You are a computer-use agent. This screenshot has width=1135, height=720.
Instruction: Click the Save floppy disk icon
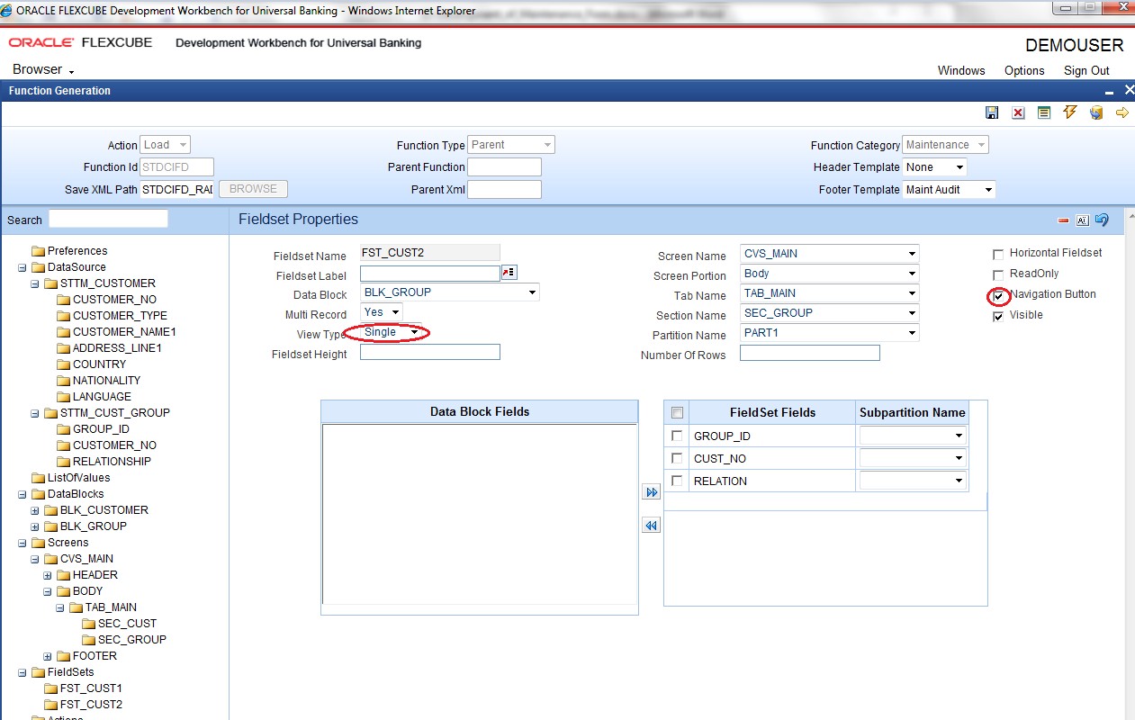click(x=992, y=112)
